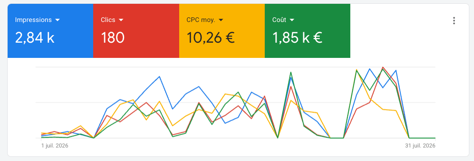Click the 31 juil. 2026 axis label
This screenshot has height=161, width=474.
click(420, 146)
